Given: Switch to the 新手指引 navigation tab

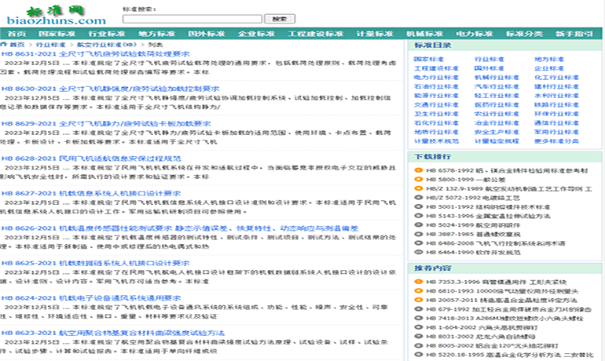Looking at the screenshot, I should (574, 35).
